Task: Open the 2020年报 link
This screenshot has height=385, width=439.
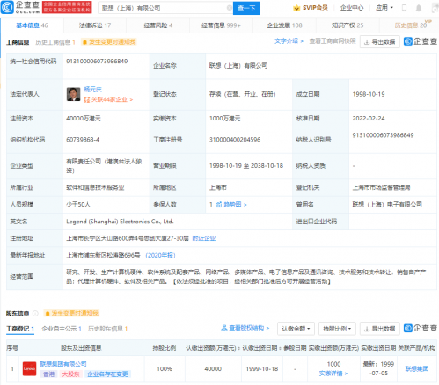Action: point(160,255)
